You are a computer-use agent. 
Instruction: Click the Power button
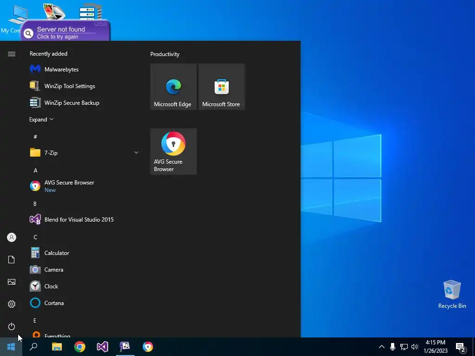click(12, 326)
